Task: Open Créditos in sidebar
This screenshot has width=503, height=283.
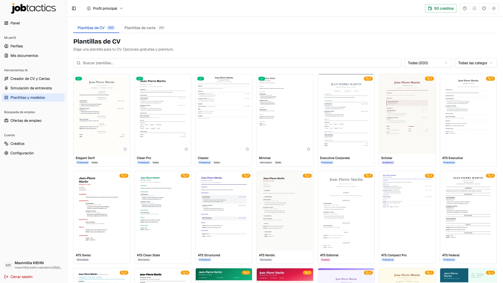Action: pyautogui.click(x=33, y=144)
